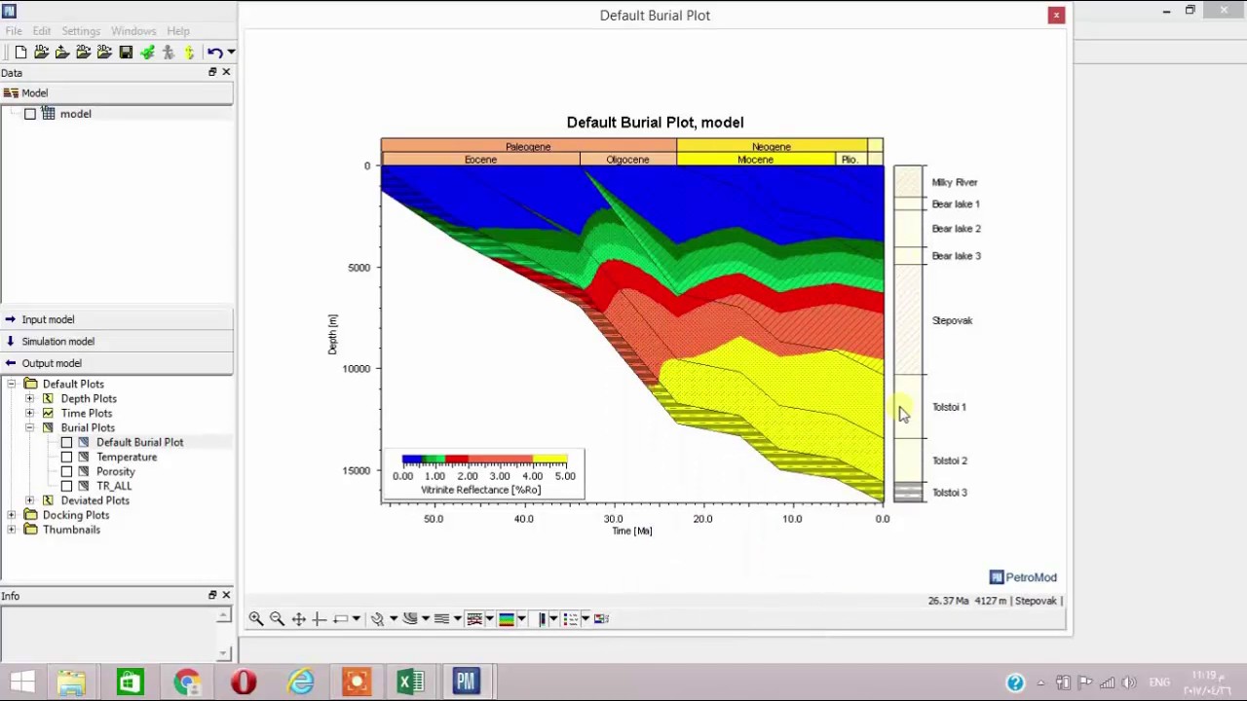1247x701 pixels.
Task: Click the Miocene epoch header on plot
Action: tap(756, 160)
